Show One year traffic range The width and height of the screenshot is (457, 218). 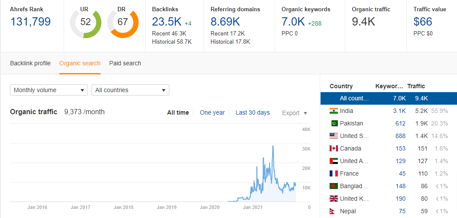coord(212,112)
